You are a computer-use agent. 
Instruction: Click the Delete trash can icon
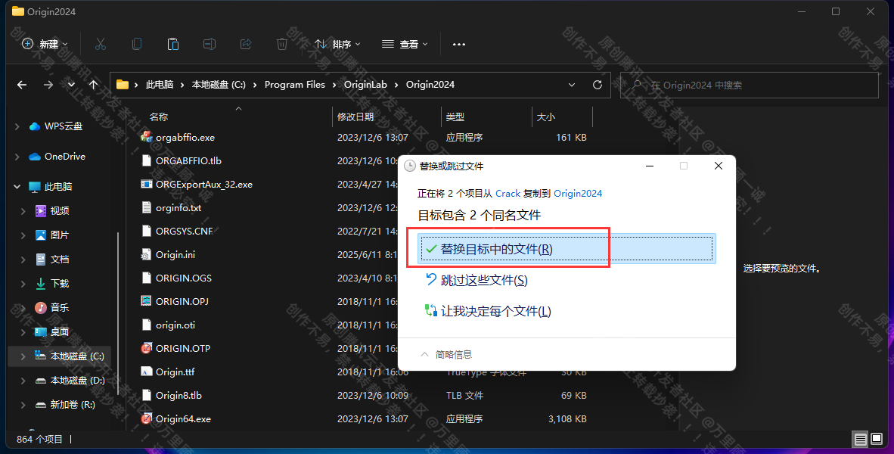tap(282, 44)
